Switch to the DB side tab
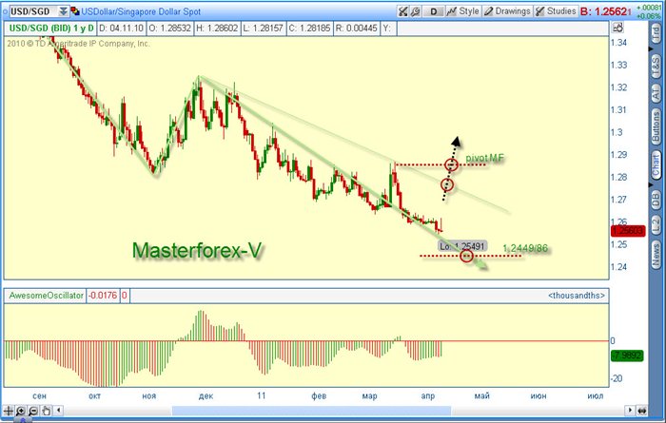The width and height of the screenshot is (666, 423). (x=656, y=200)
